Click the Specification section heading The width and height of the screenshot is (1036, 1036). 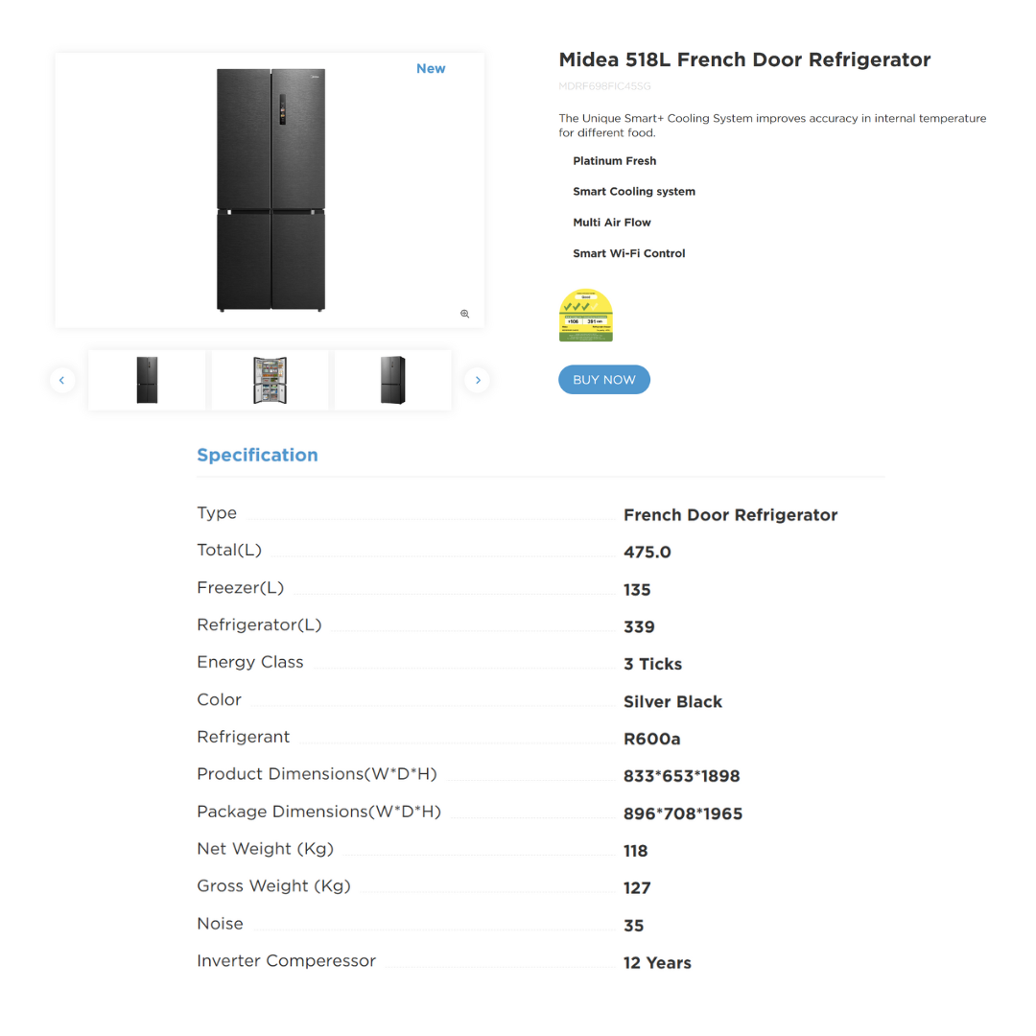(x=257, y=456)
